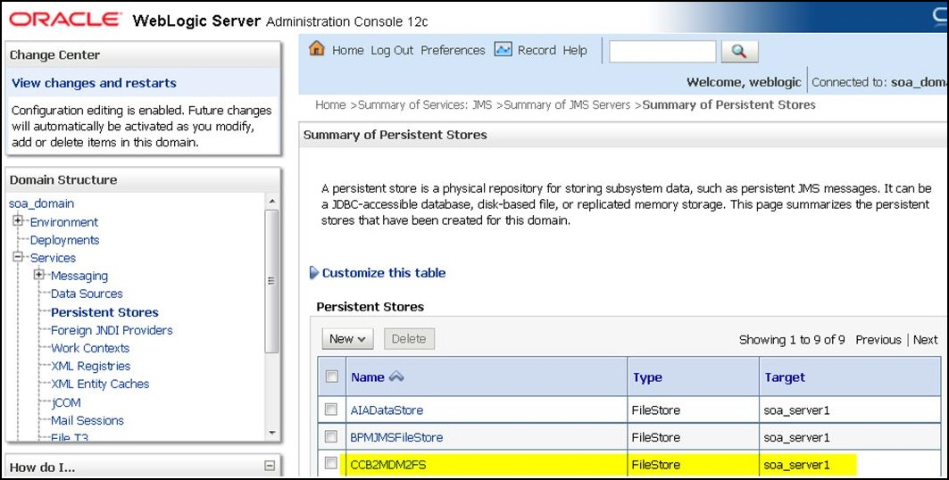Select Deployments in the domain tree
This screenshot has height=480, width=949.
coord(65,240)
